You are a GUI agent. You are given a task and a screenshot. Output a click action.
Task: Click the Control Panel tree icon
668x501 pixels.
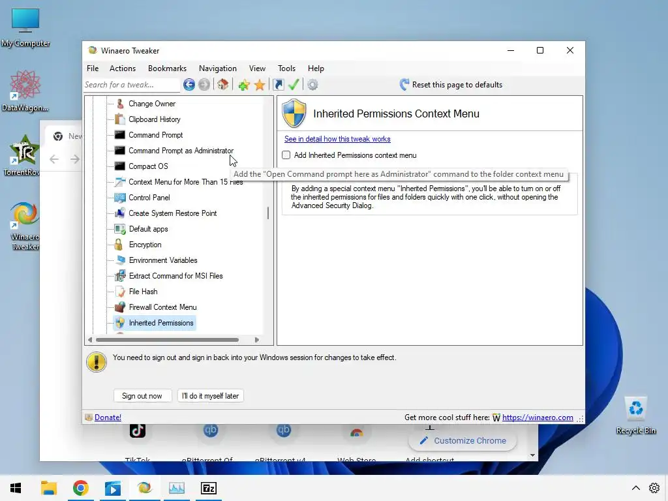[120, 198]
